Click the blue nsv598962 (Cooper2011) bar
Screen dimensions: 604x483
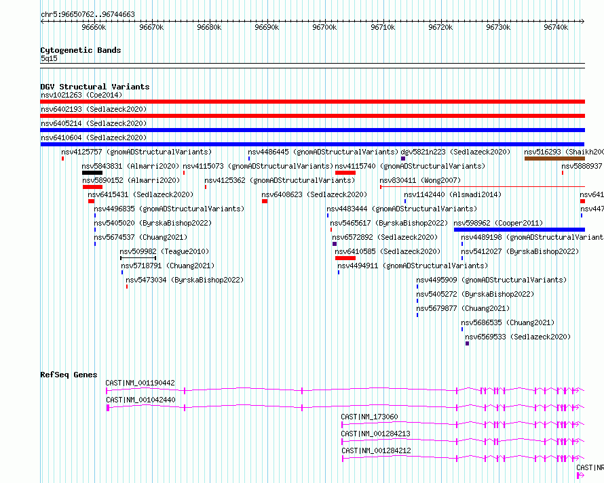coord(519,230)
